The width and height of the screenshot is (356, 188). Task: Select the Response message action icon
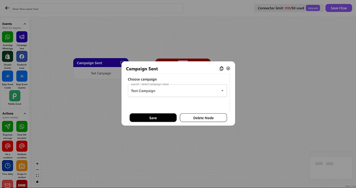7,126
